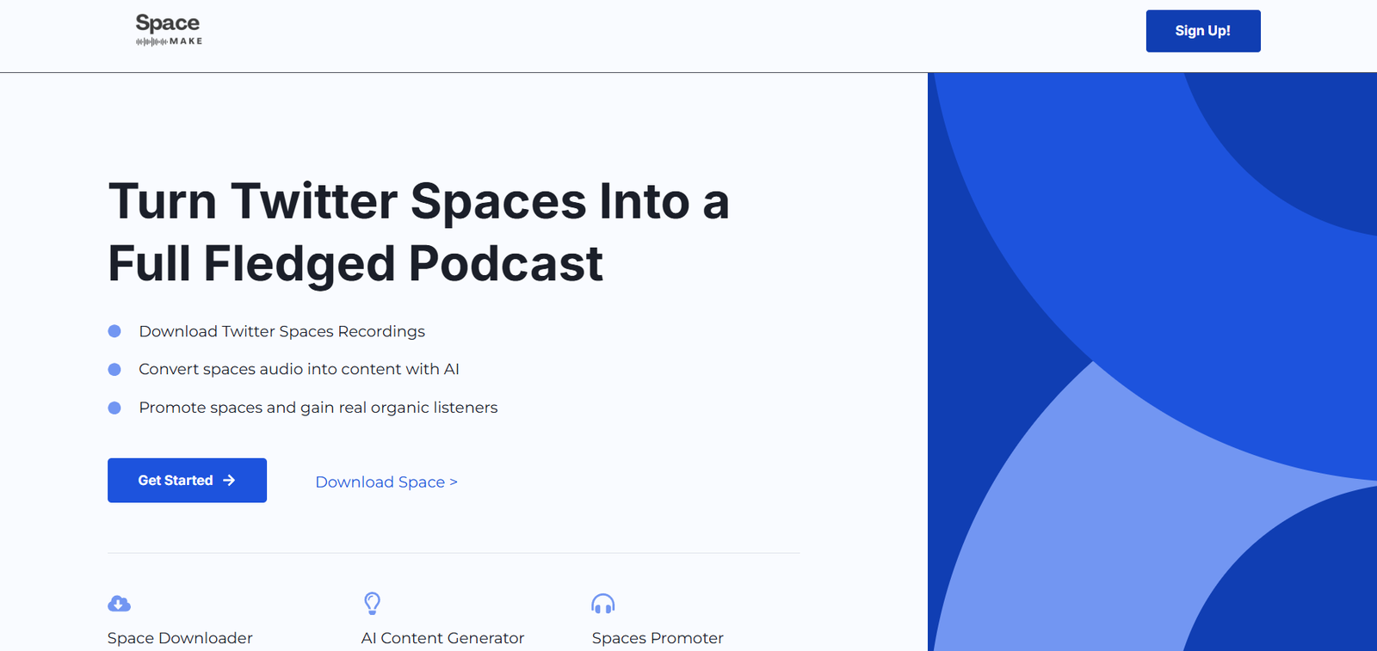The width and height of the screenshot is (1377, 651).
Task: Click the blue circular artwork on the right
Action: click(x=1152, y=361)
